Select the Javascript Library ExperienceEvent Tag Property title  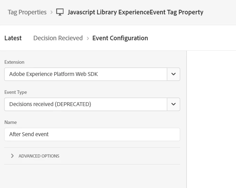(135, 12)
